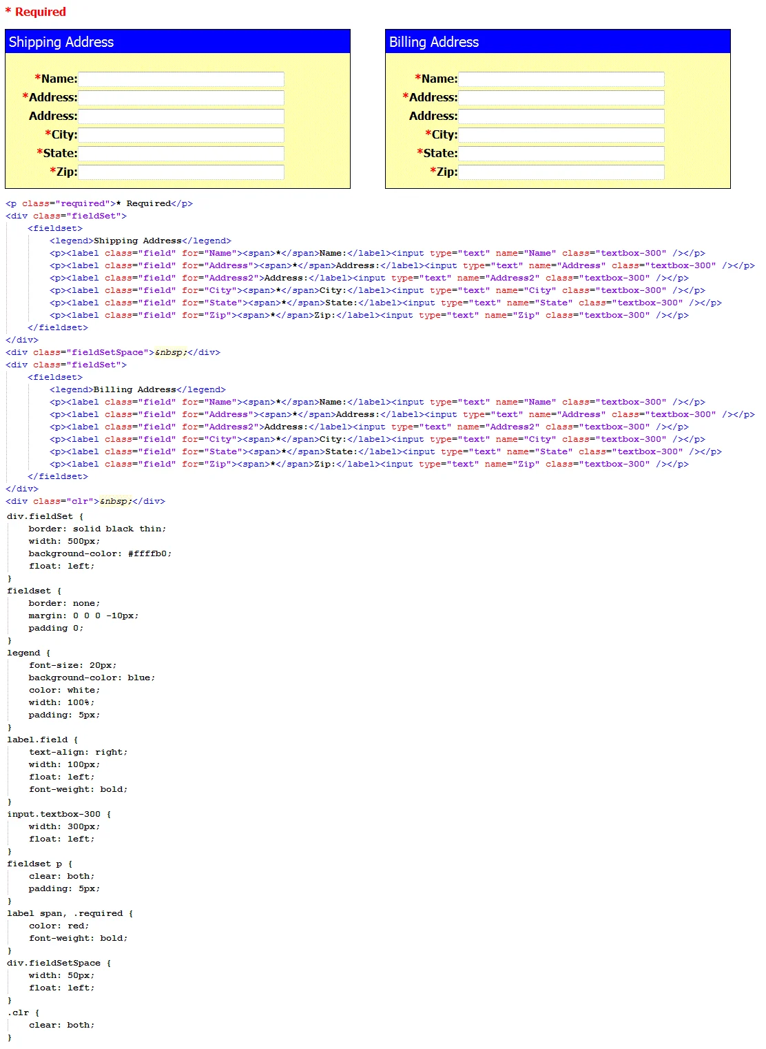
Task: Click the Shipping Address Name text field
Action: point(181,79)
